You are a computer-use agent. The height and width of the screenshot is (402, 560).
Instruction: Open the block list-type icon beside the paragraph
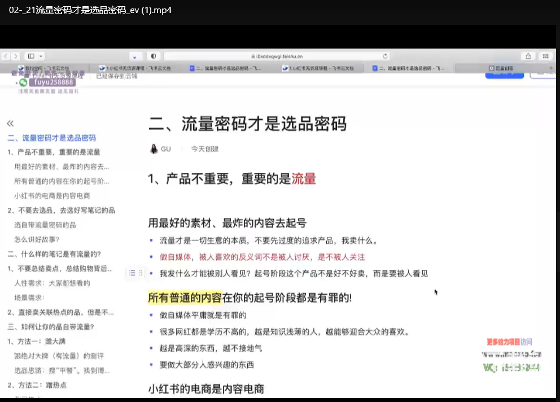[x=132, y=273]
